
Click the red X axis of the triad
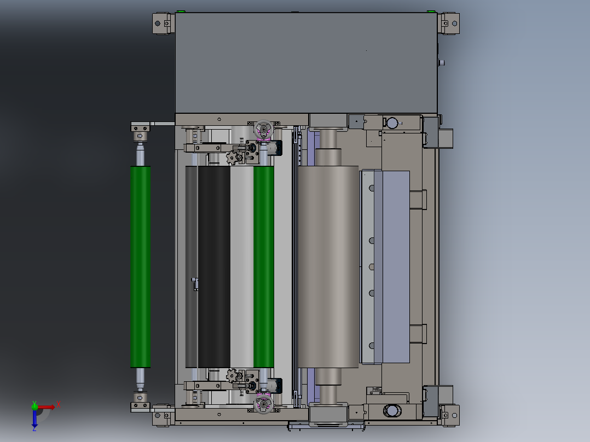click(x=48, y=406)
